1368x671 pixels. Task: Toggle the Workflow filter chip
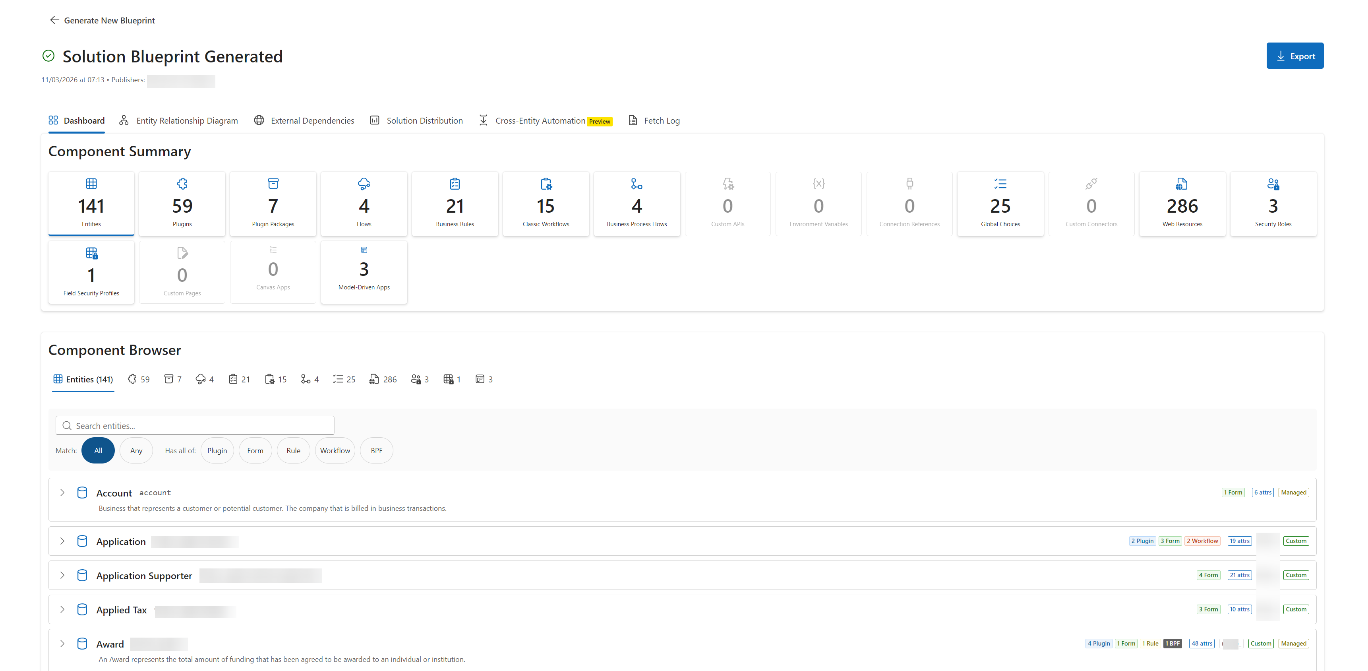click(x=335, y=450)
